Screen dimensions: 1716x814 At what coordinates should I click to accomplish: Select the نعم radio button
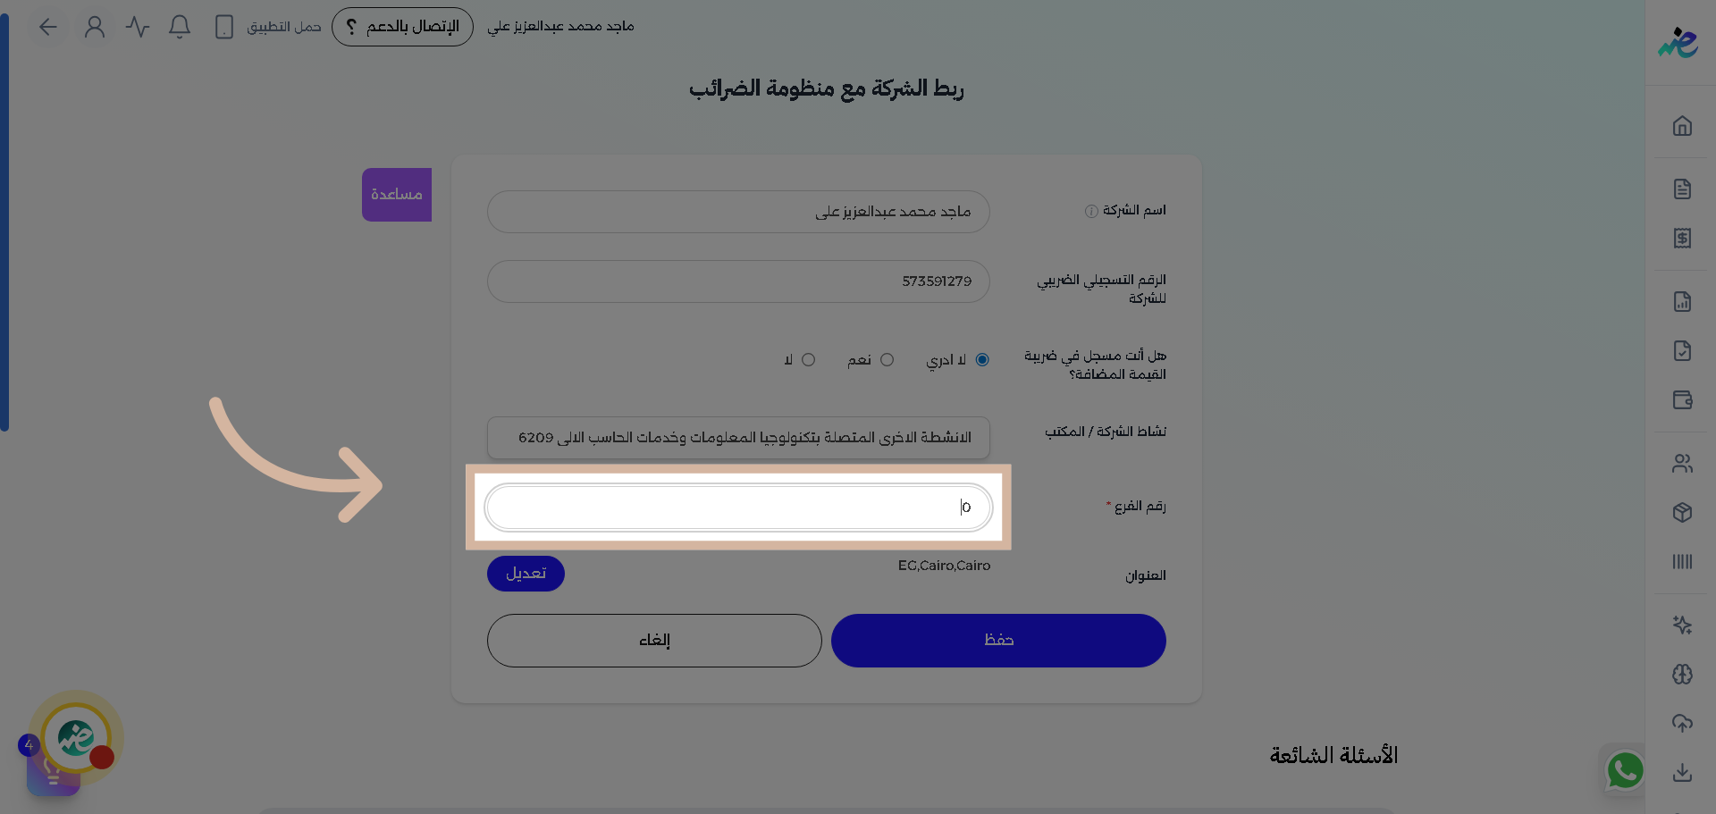[x=887, y=359]
